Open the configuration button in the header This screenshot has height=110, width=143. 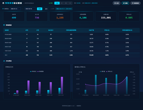tap(116, 3)
